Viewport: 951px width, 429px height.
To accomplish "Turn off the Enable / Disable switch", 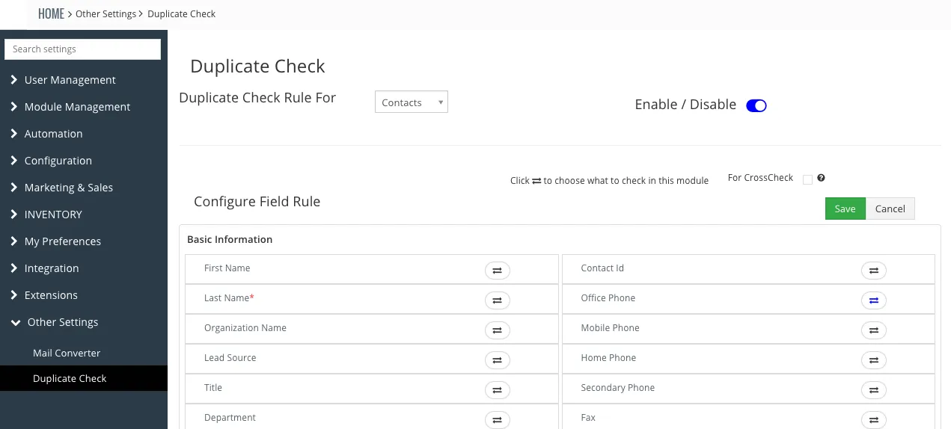I will [756, 105].
